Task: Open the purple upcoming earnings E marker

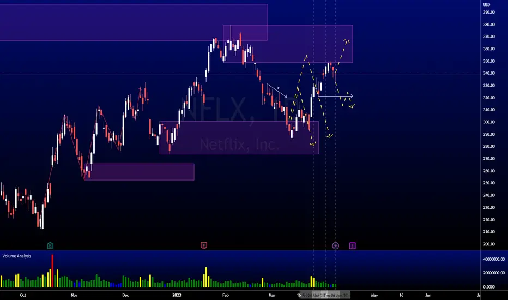Action: click(x=353, y=245)
